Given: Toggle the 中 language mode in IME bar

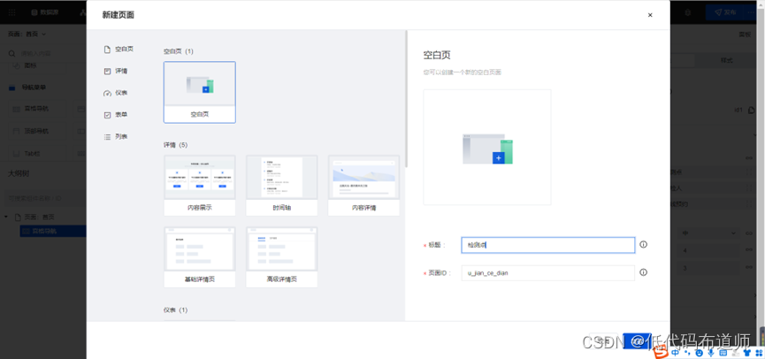Looking at the screenshot, I should [676, 353].
